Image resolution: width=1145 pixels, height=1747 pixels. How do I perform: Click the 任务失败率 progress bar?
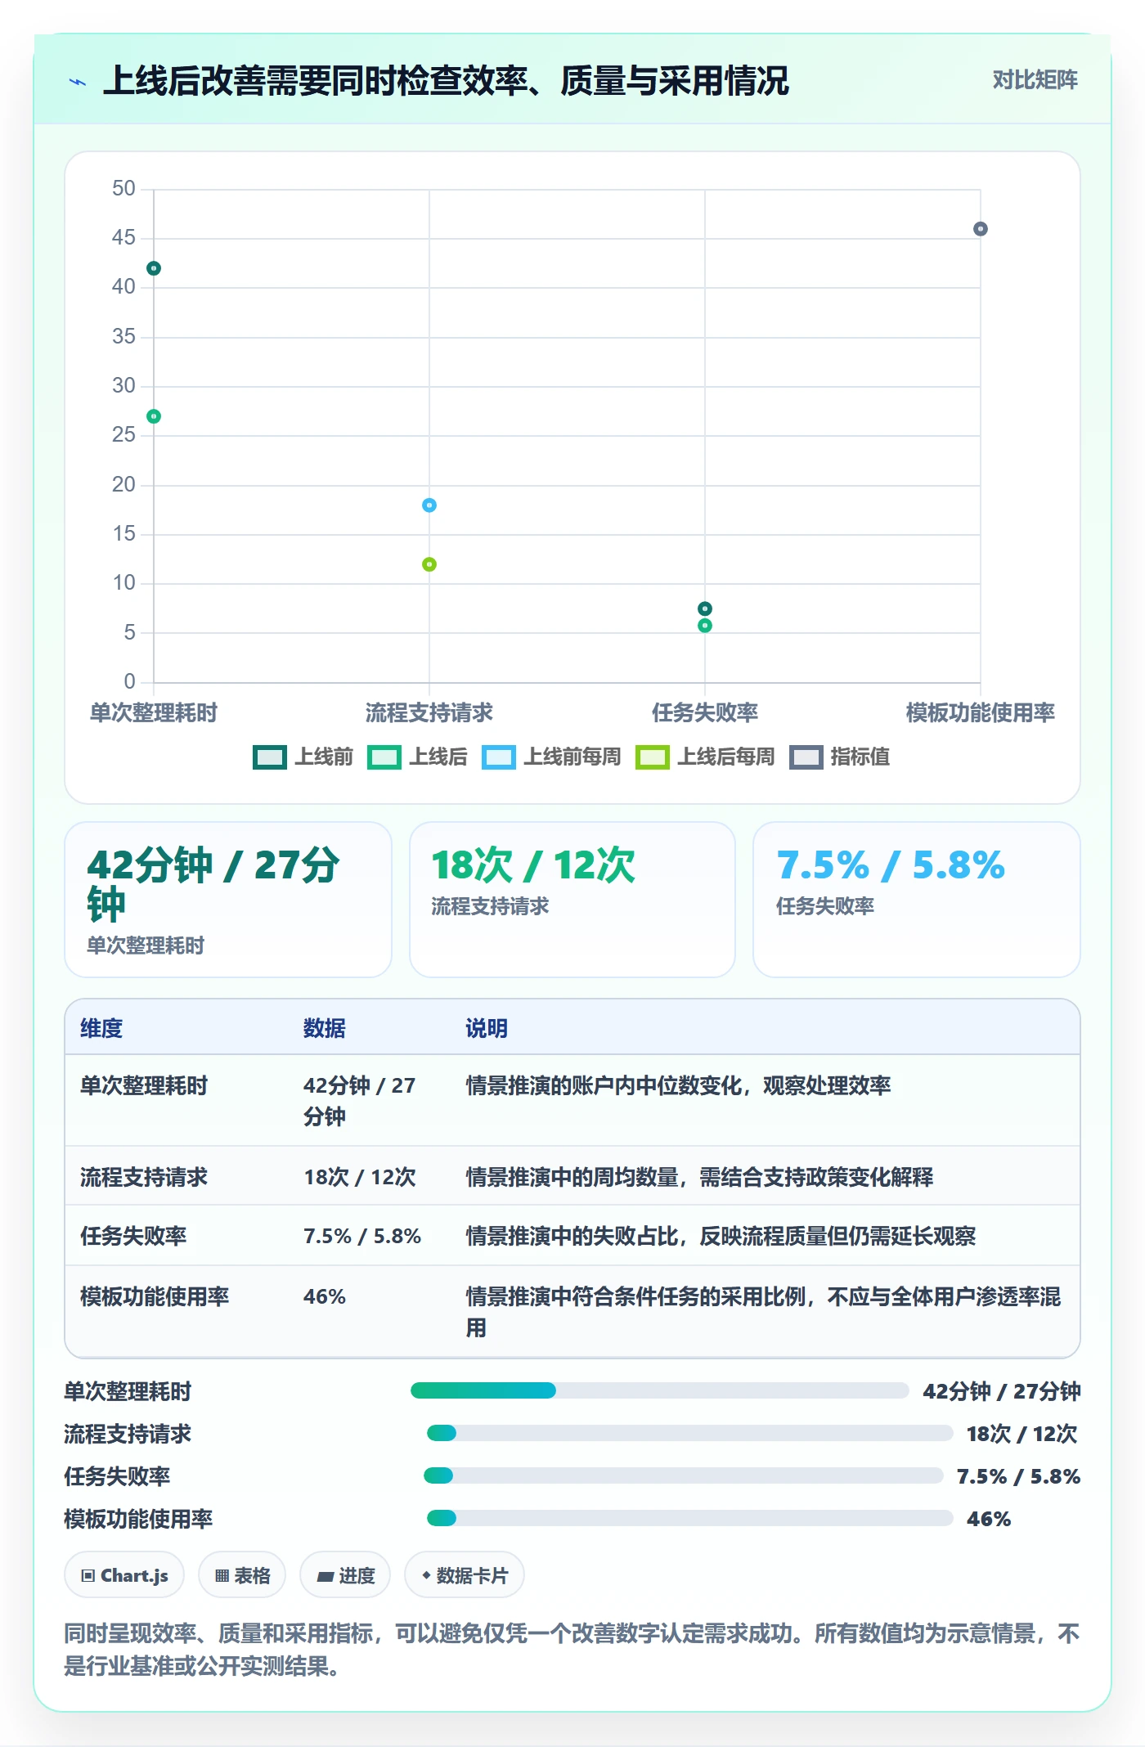(683, 1475)
